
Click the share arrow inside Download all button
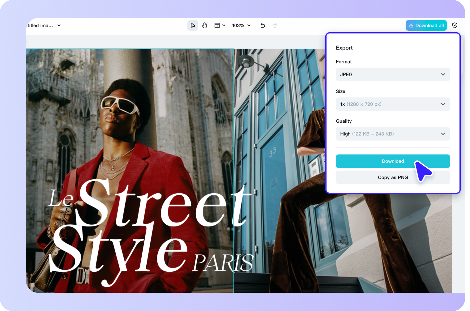point(411,25)
